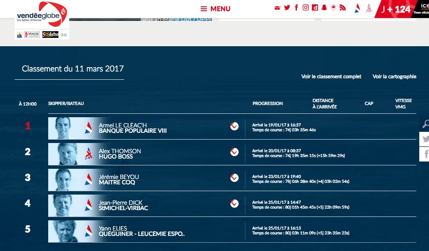
Task: Open the hamburger MENU
Action: [215, 9]
